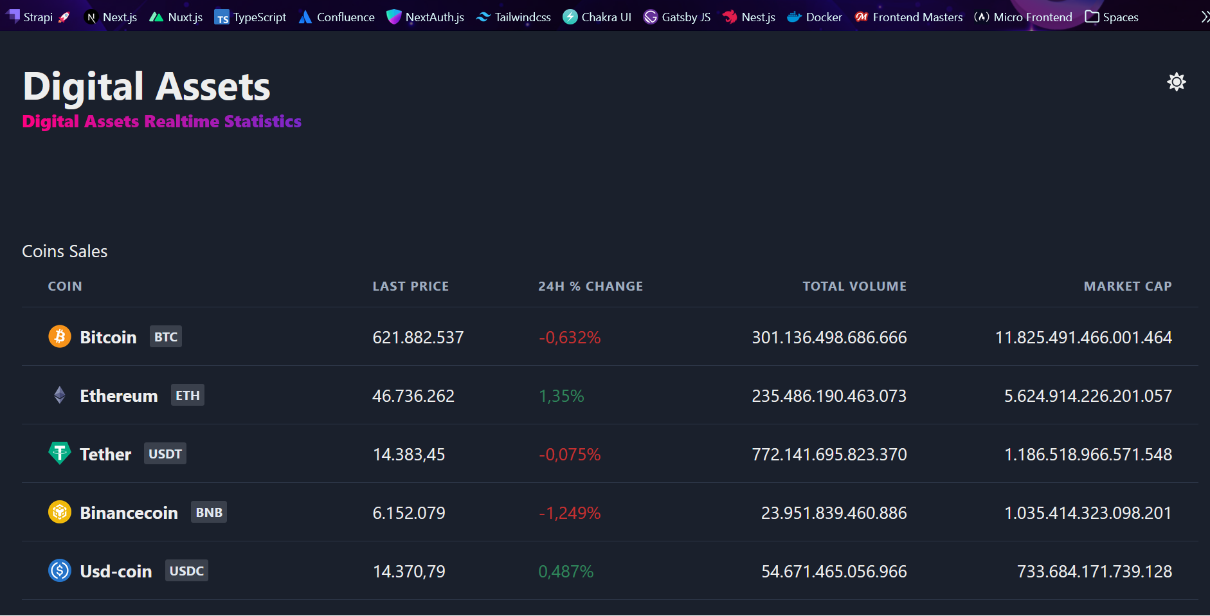
Task: Open the Docker bookmark
Action: pyautogui.click(x=815, y=17)
